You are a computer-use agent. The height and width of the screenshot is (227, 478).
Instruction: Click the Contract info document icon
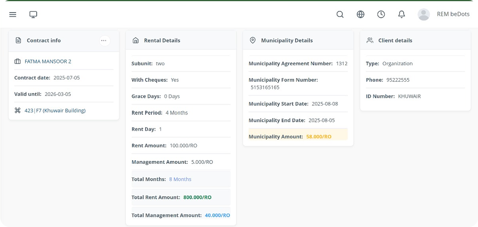coord(18,40)
